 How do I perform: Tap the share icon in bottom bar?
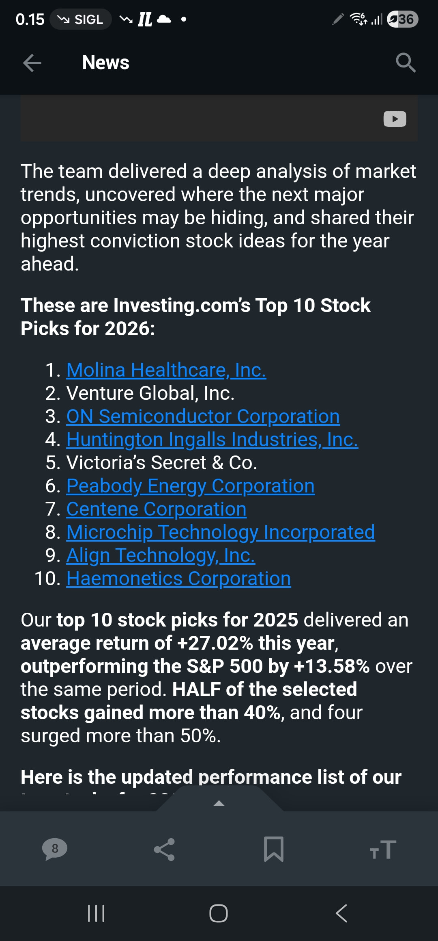164,849
